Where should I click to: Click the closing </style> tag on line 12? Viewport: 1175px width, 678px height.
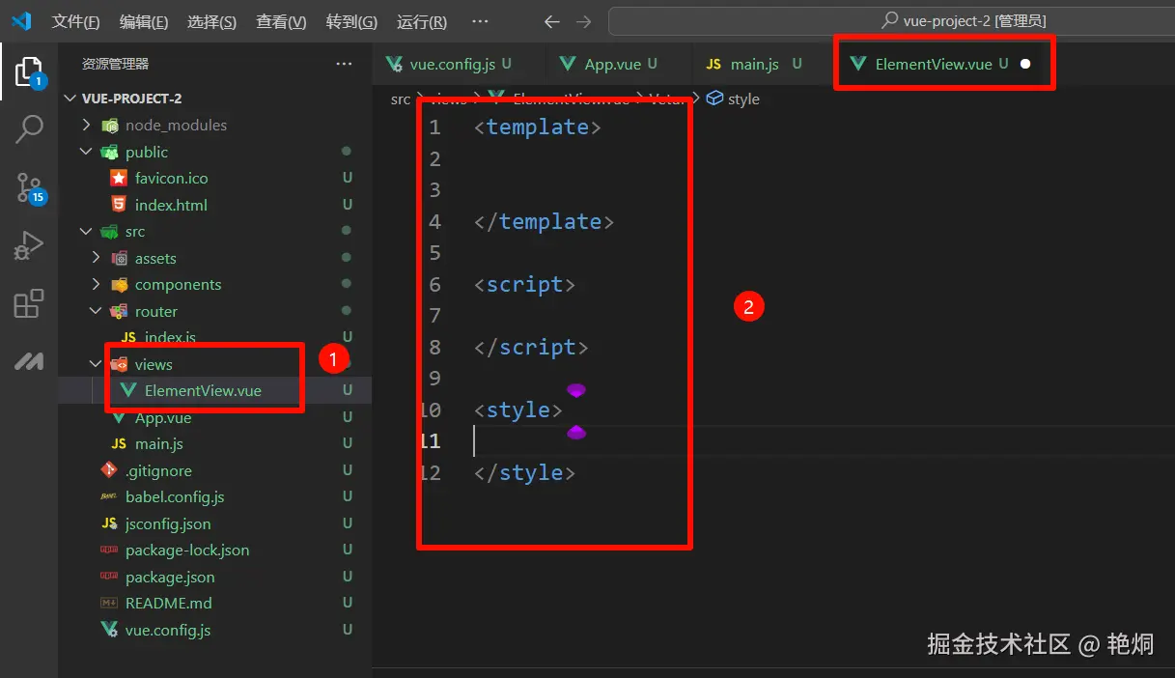(x=525, y=473)
